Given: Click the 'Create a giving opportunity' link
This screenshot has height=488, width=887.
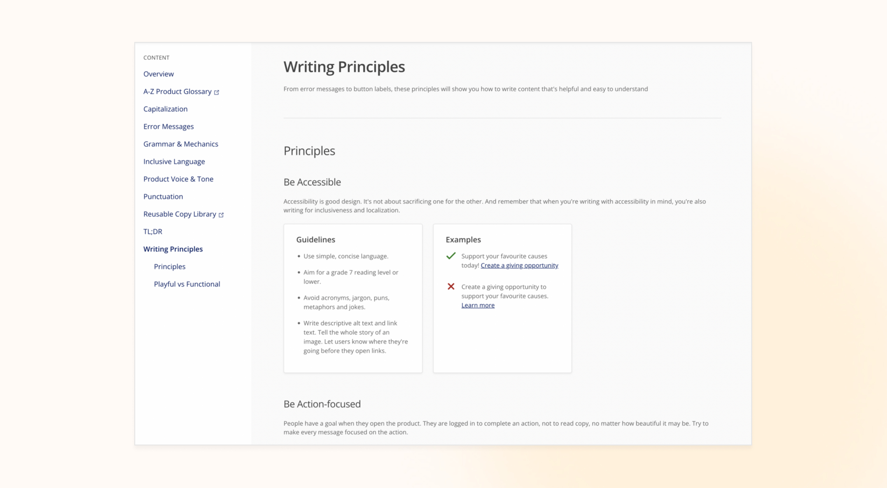Looking at the screenshot, I should click(519, 266).
